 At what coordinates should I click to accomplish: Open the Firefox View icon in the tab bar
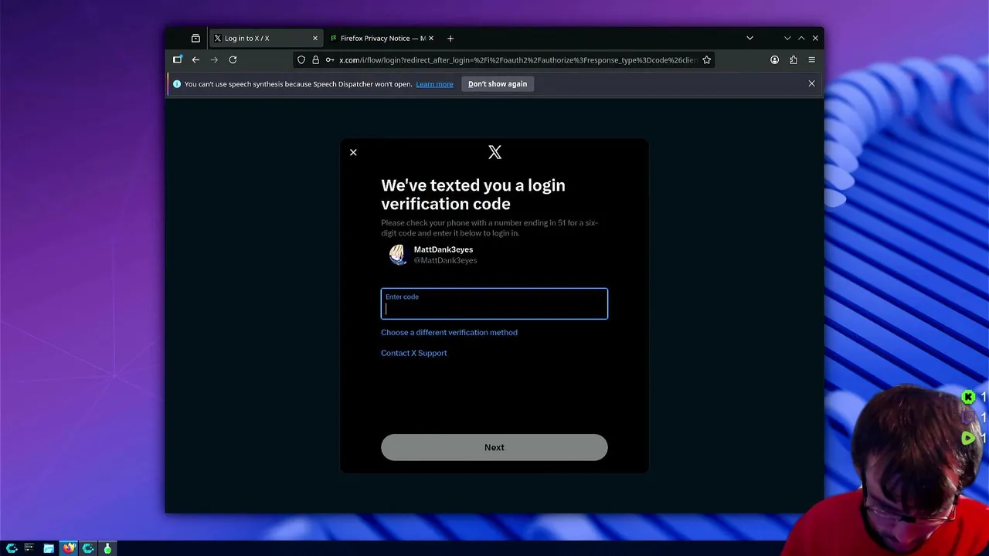(195, 38)
